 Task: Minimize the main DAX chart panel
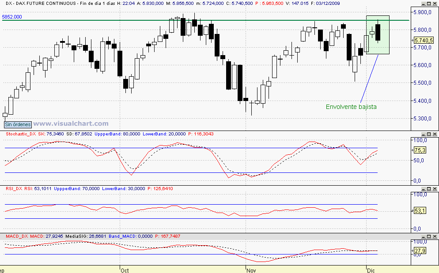(x=423, y=4)
